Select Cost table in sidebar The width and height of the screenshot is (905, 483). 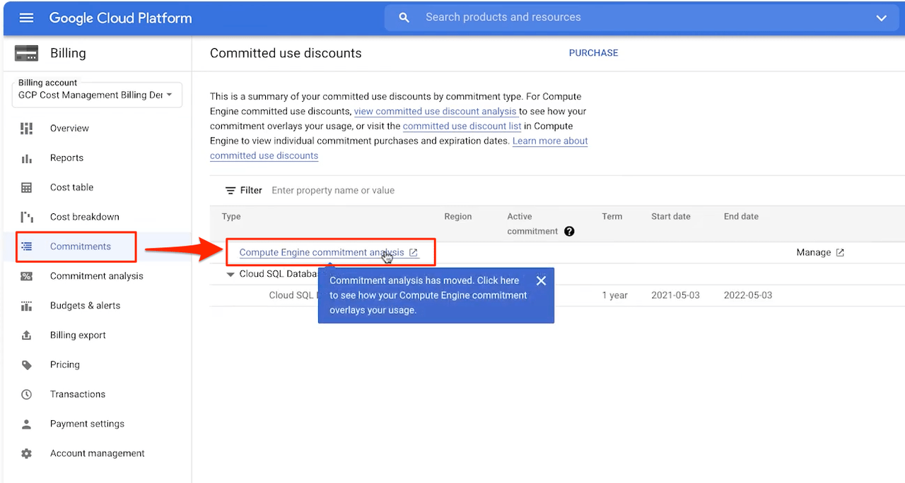(71, 188)
